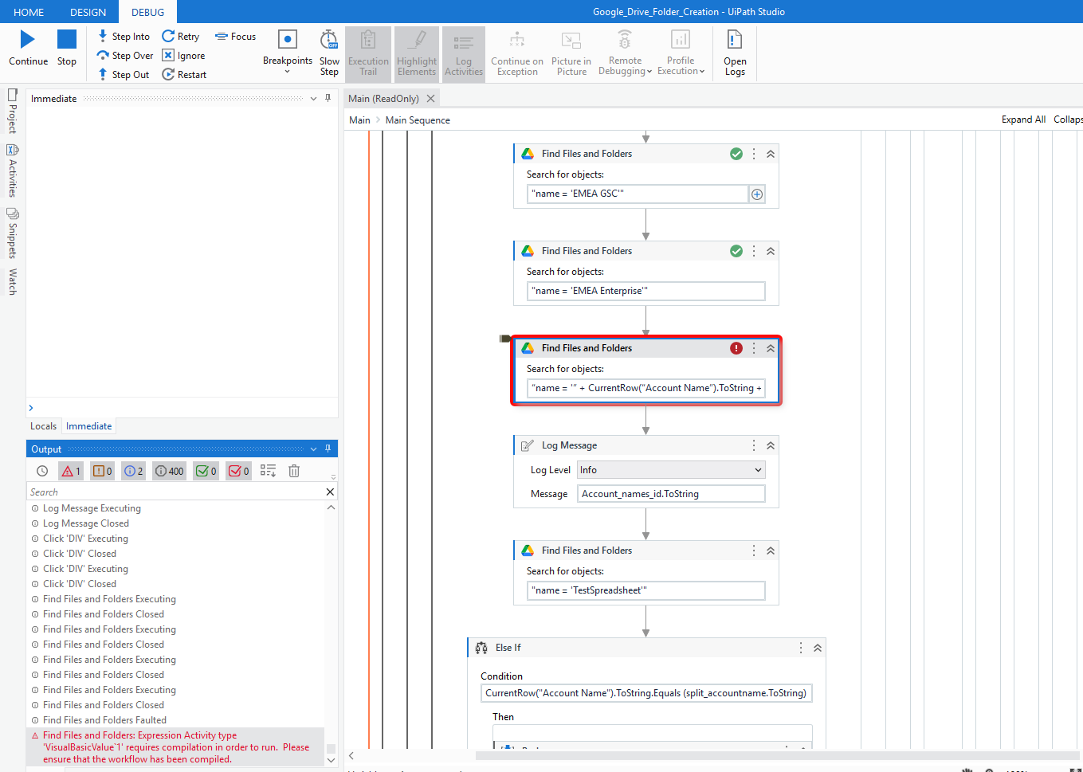Image resolution: width=1083 pixels, height=772 pixels.
Task: Toggle the green passed-check filter in Output
Action: (206, 471)
